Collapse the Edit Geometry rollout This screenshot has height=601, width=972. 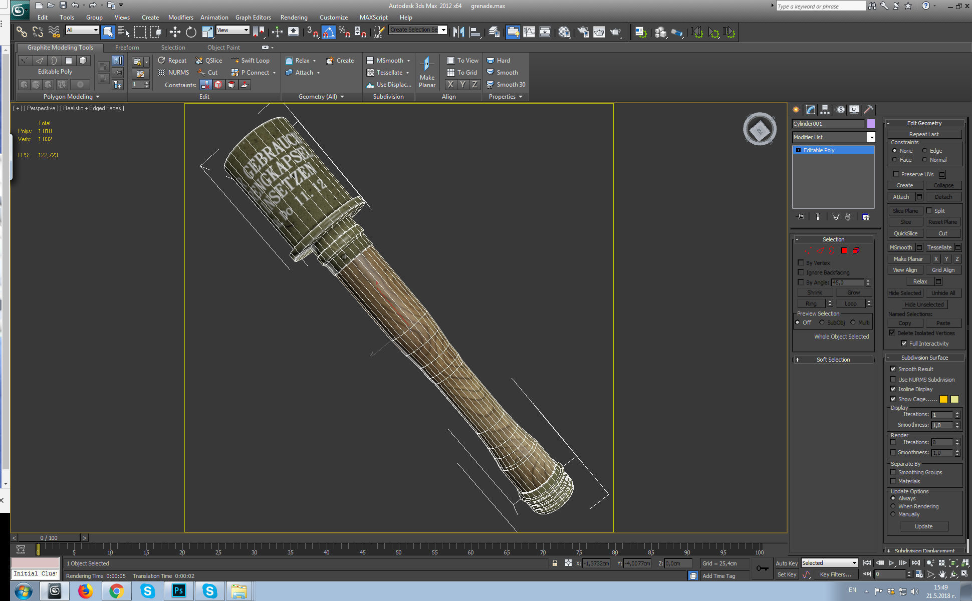[x=924, y=123]
